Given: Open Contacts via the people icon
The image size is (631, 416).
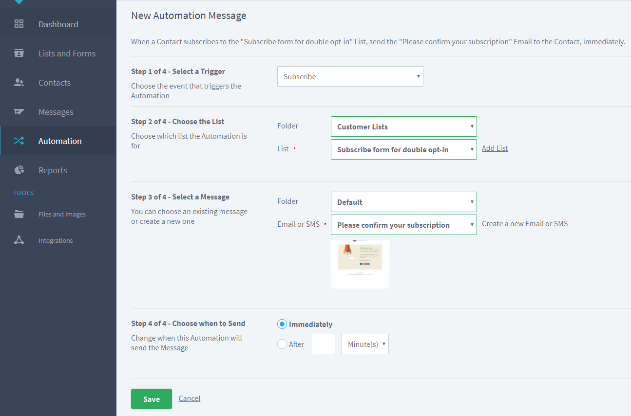Looking at the screenshot, I should (x=19, y=82).
